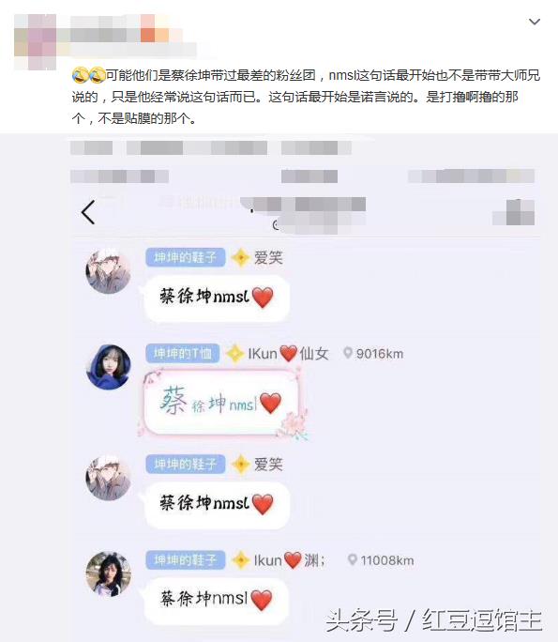This screenshot has width=558, height=642.
Task: Click the 坤坤的T恤 badge
Action: pos(183,353)
